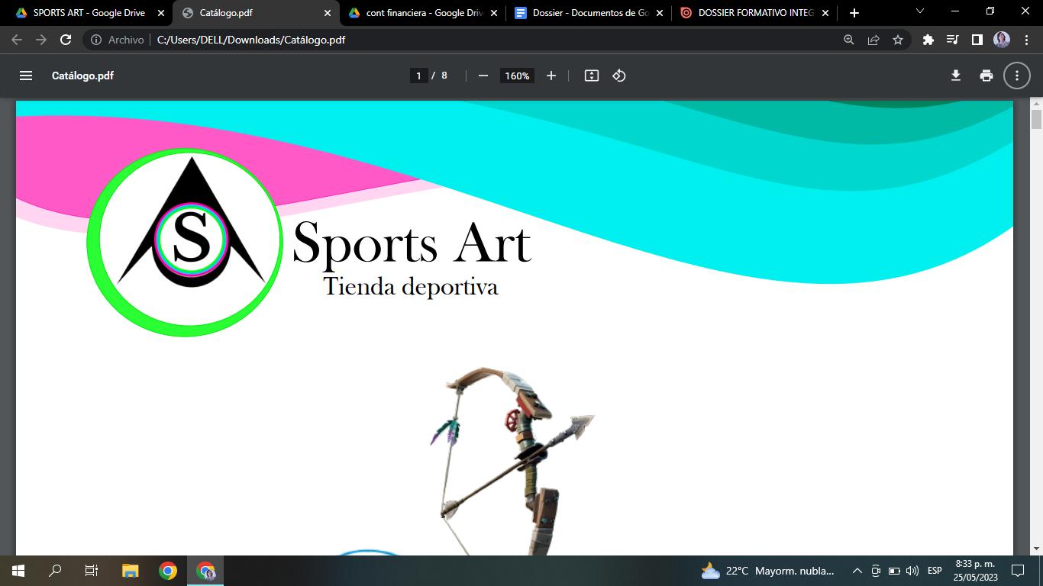Screen dimensions: 1043x586
Task: Share this page from address bar
Action: click(x=873, y=40)
